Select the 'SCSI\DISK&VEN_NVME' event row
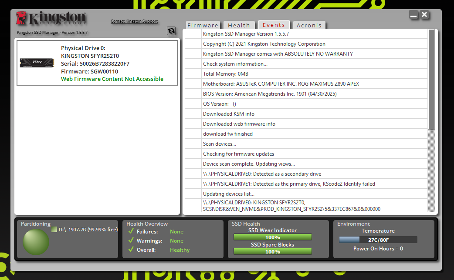 [x=306, y=206]
